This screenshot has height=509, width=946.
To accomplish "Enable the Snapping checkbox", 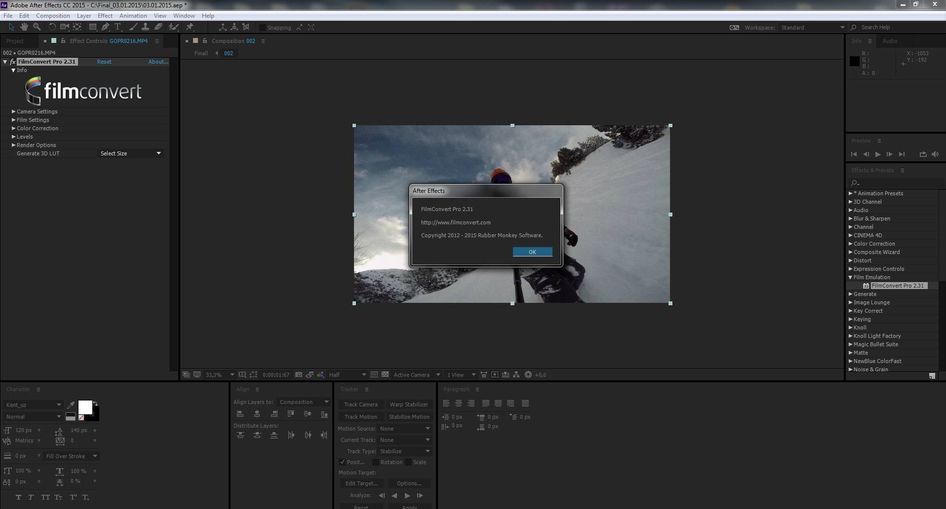I will coord(263,28).
